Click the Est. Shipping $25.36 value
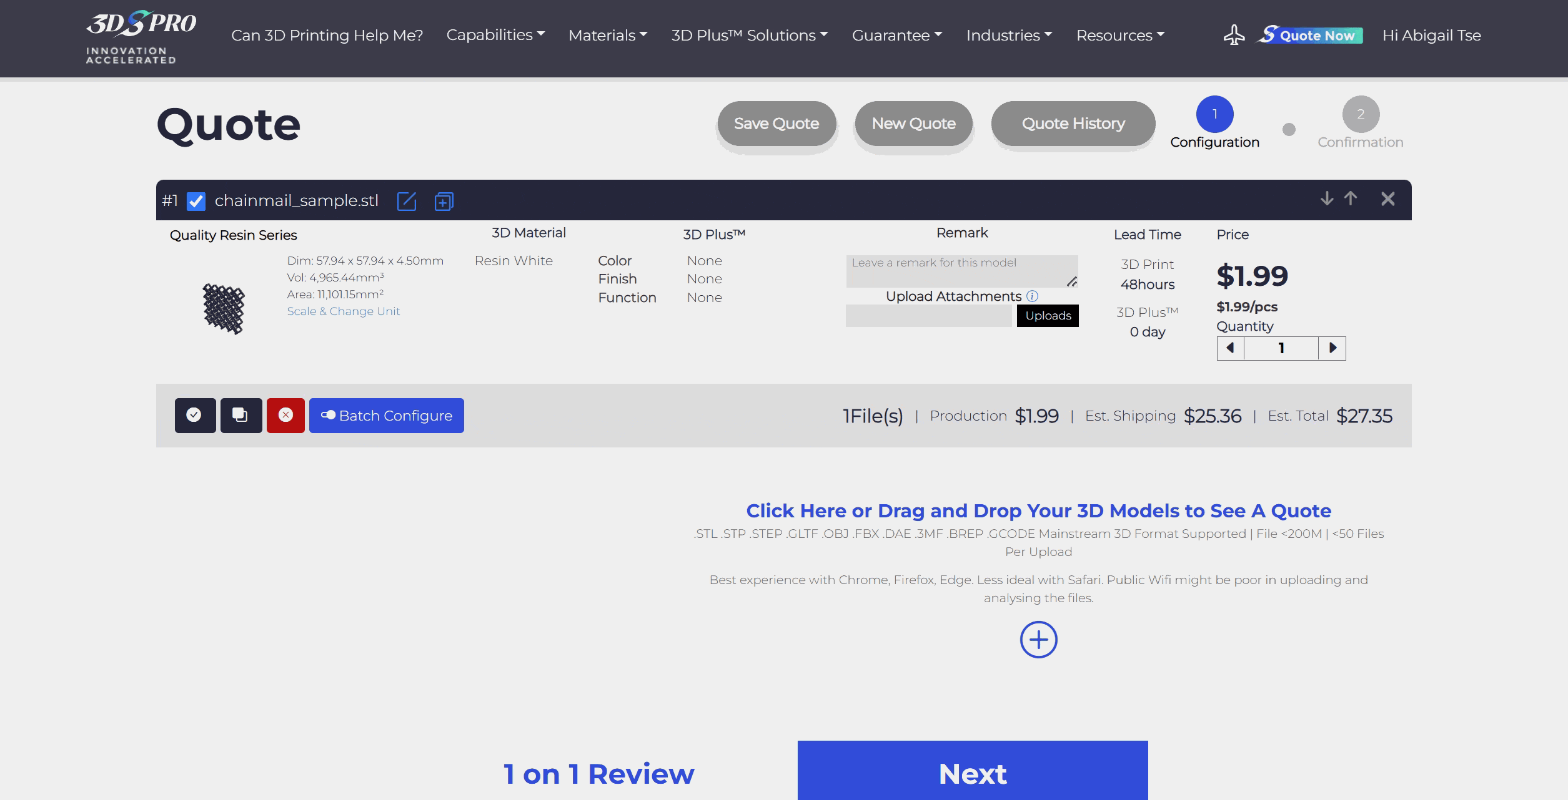The image size is (1568, 800). [x=1213, y=416]
